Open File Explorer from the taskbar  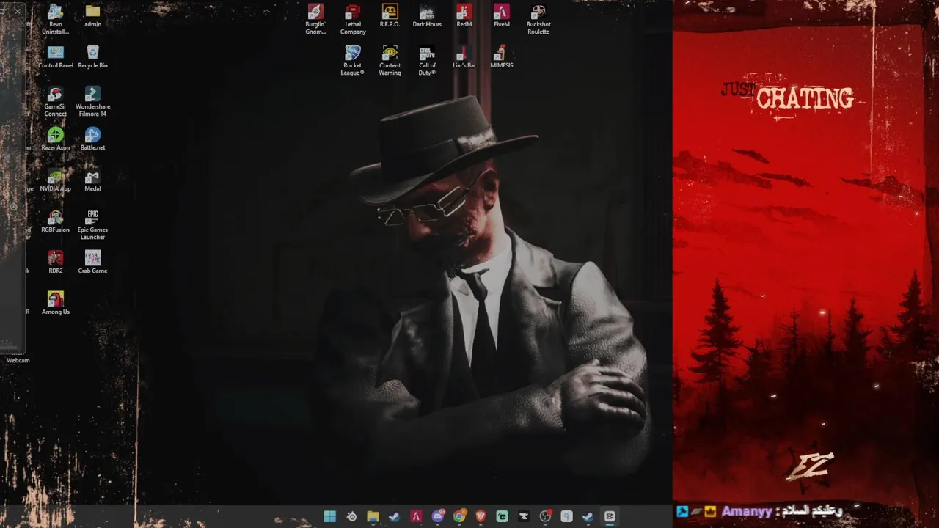373,516
